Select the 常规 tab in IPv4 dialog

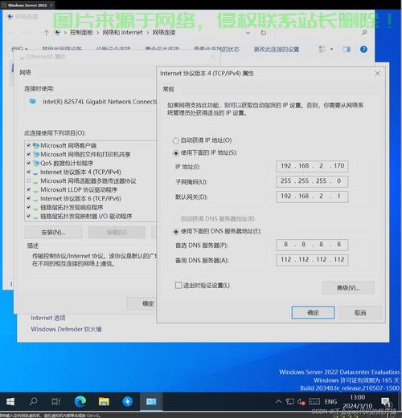point(168,89)
